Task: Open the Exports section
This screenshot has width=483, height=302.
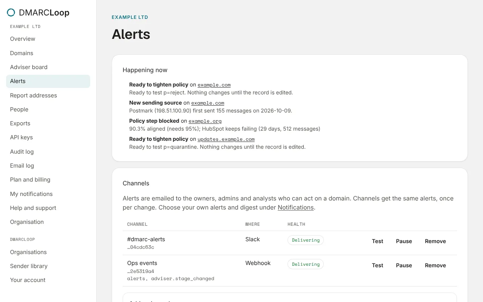Action: (48, 123)
